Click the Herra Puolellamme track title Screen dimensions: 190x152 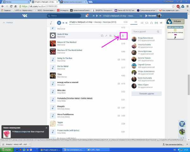pyautogui.click(x=65, y=114)
